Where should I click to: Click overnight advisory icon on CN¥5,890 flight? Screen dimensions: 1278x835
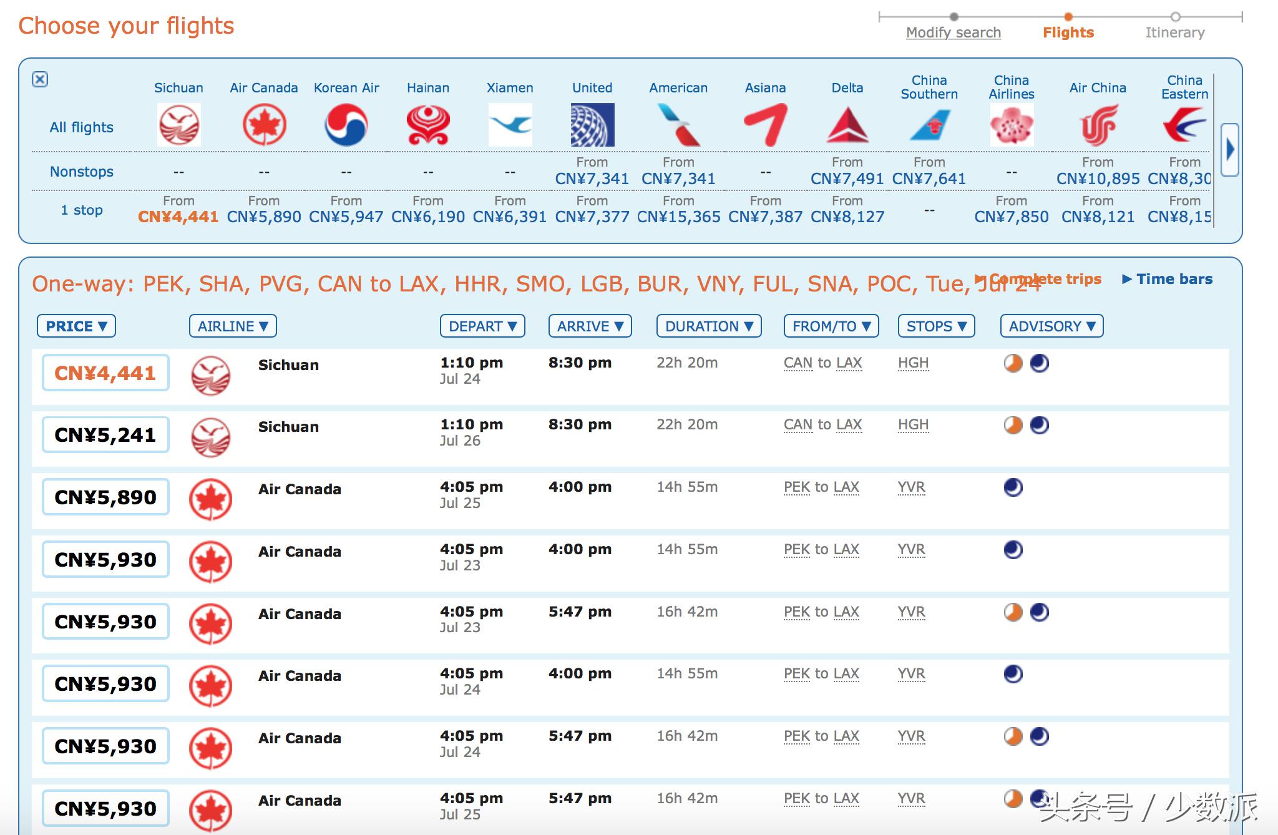[1013, 487]
